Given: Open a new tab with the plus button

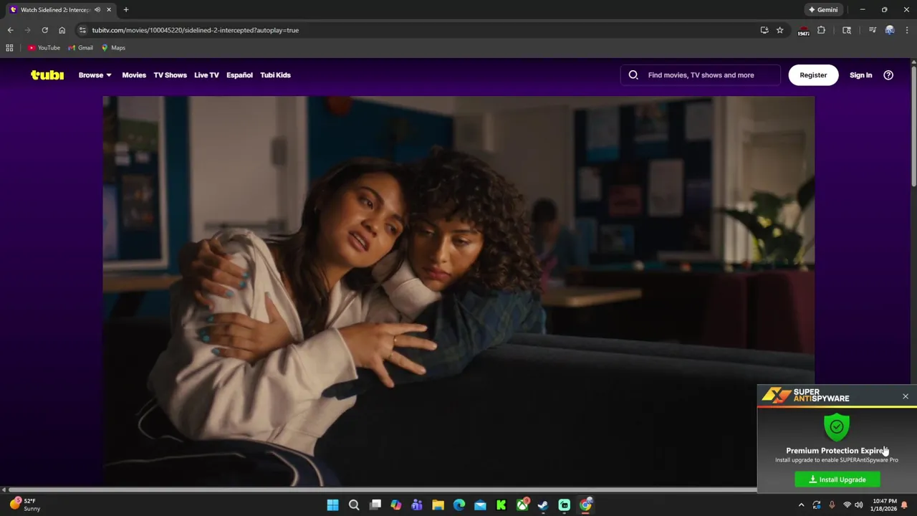Looking at the screenshot, I should [x=125, y=9].
